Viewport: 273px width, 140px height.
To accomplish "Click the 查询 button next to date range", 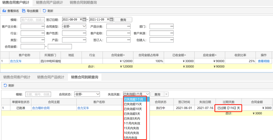I will point(123,20).
